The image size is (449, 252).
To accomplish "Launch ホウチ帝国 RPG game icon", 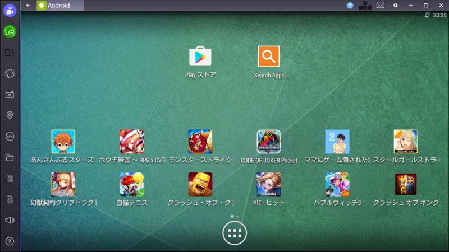I will click(132, 142).
